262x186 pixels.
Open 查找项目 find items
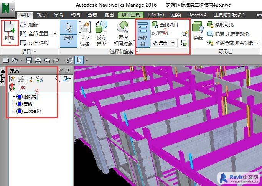point(165,25)
